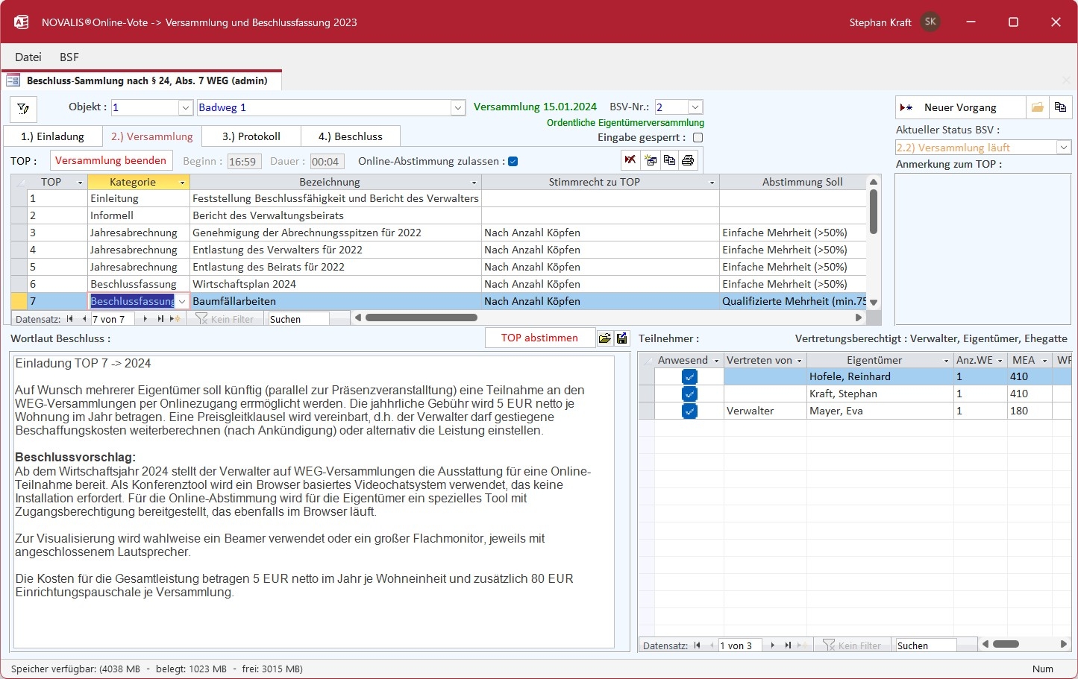This screenshot has width=1078, height=679.
Task: Toggle the Eingabe gesperrt checkbox
Action: pyautogui.click(x=698, y=137)
